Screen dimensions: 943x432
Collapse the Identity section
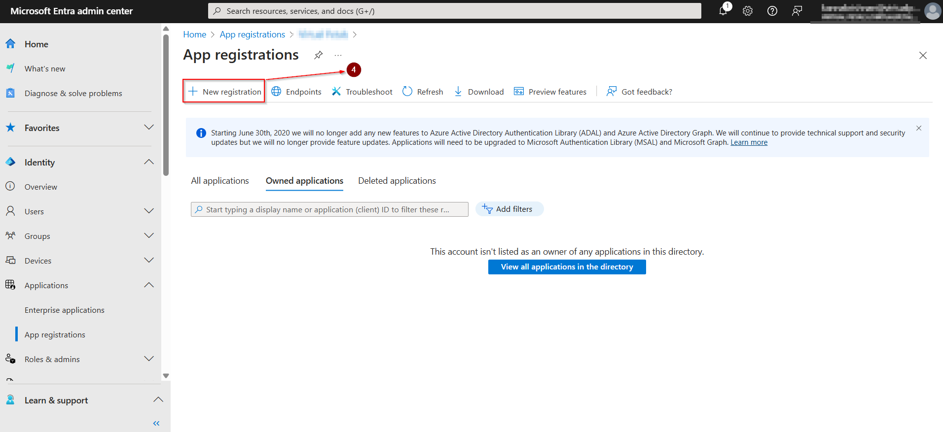[x=149, y=162]
